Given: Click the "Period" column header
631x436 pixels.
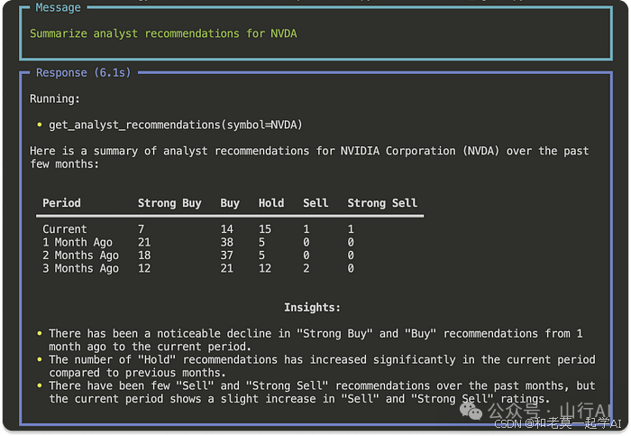Looking at the screenshot, I should (61, 203).
